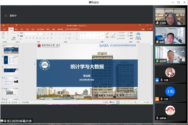Viewport: 188px width, 125px height.
Task: Click the Find (查找) search icon
Action: [x=130, y=33]
